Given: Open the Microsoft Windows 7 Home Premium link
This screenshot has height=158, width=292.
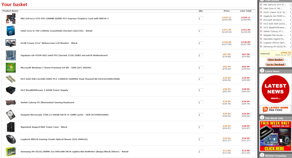Looking at the screenshot, I should [x=56, y=68].
